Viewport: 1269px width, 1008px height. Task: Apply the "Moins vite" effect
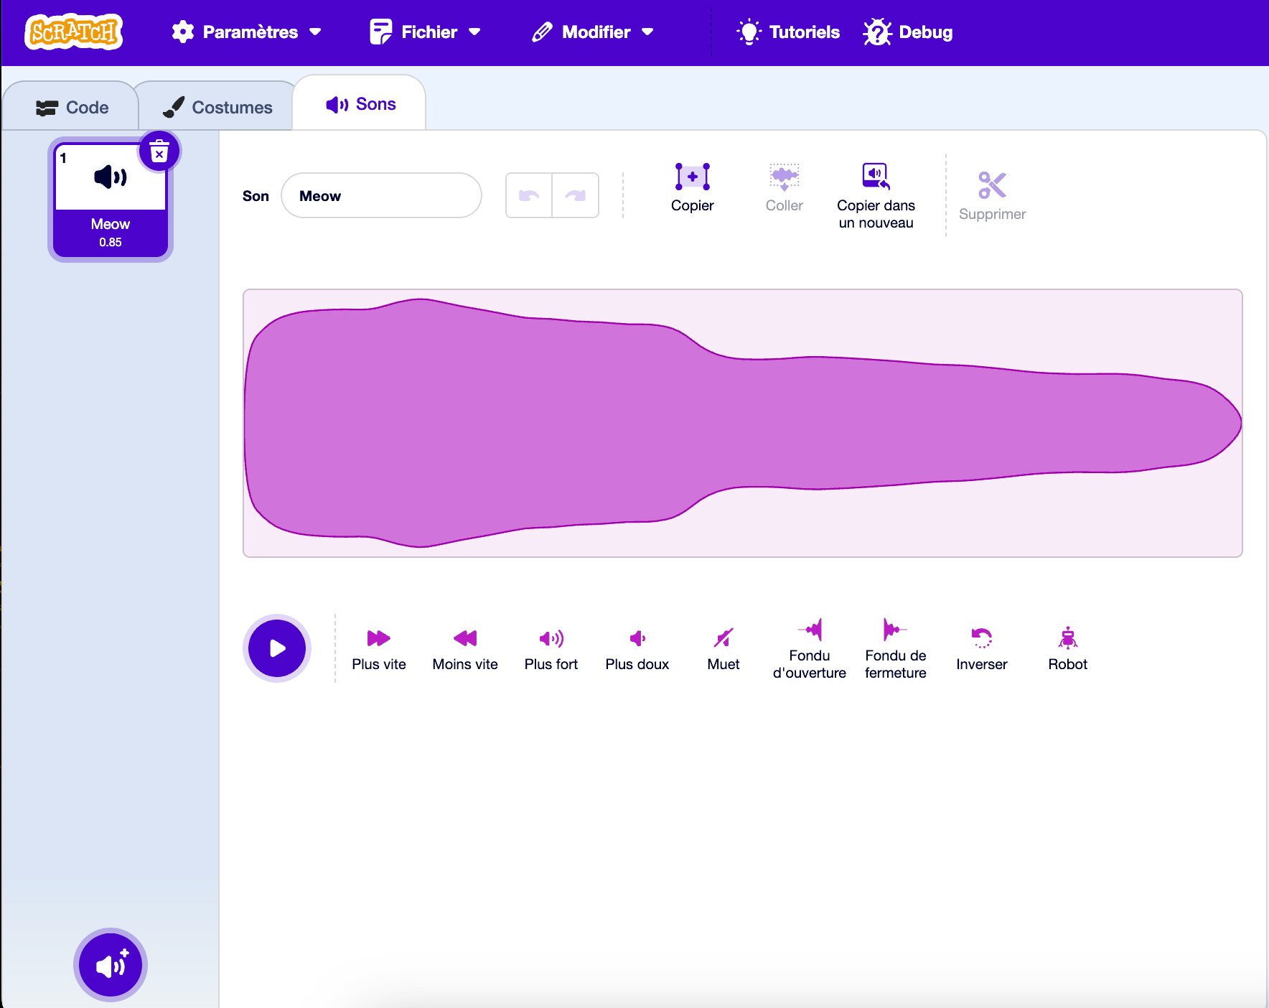click(x=465, y=648)
